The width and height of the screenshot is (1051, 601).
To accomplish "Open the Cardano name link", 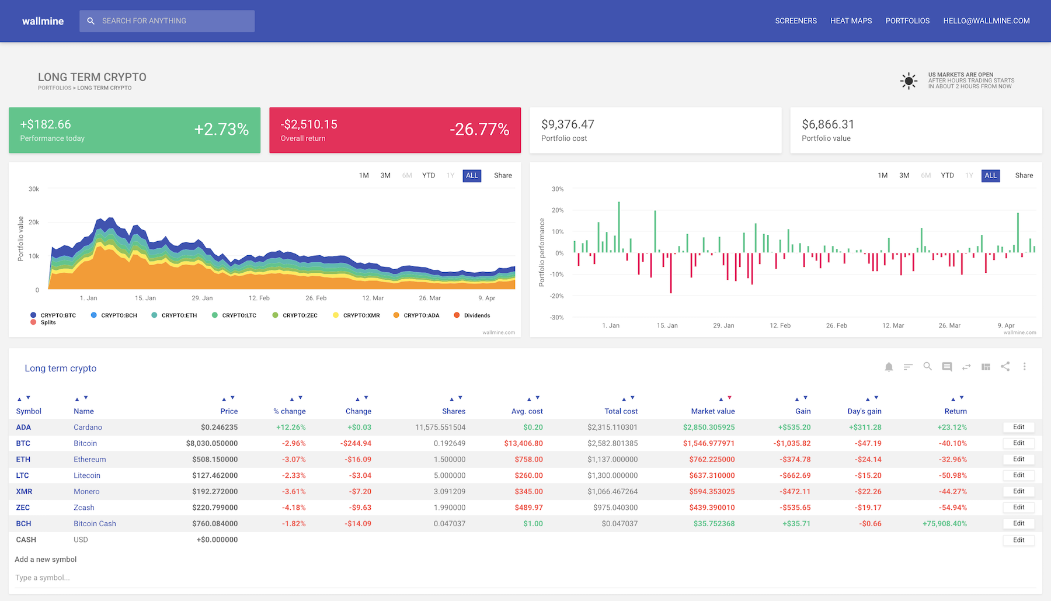I will coord(88,428).
